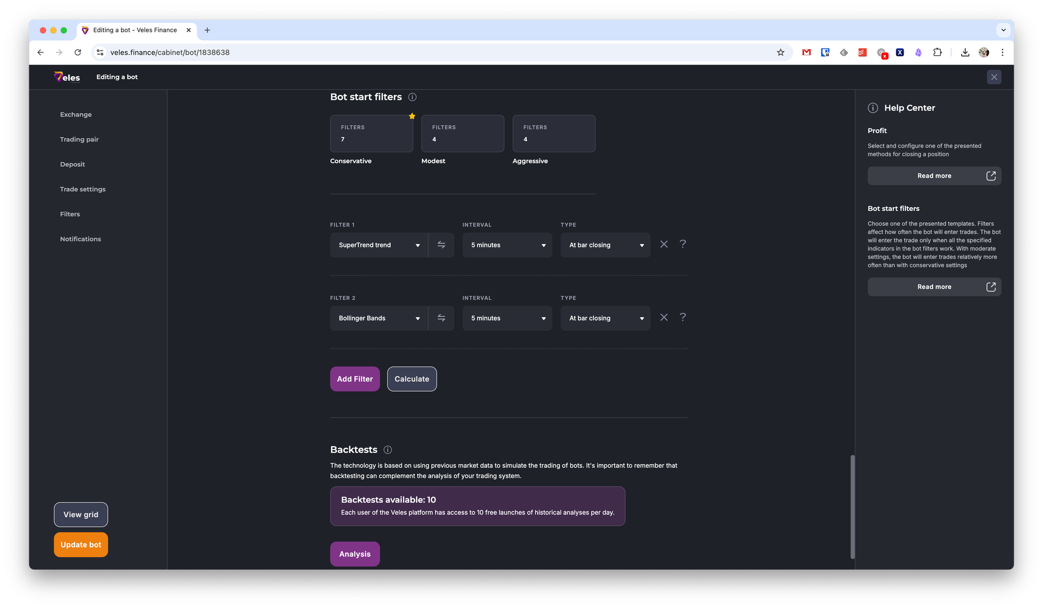Viewport: 1043px width, 608px height.
Task: Click the Veles logo in header
Action: coord(67,77)
